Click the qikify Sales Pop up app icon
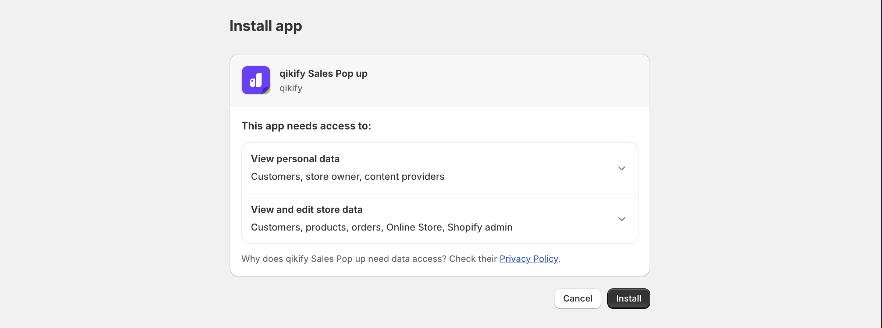 tap(256, 80)
